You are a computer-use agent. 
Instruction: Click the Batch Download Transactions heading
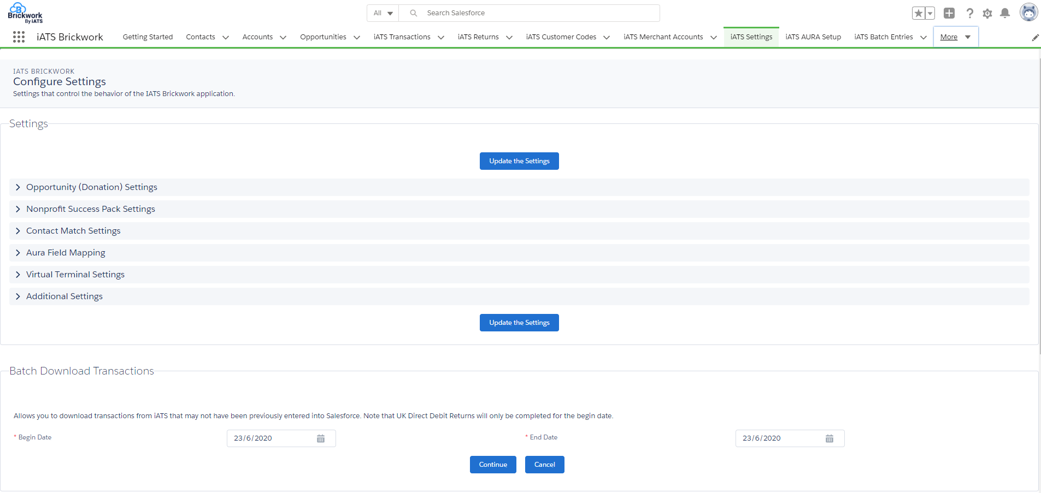pos(82,371)
